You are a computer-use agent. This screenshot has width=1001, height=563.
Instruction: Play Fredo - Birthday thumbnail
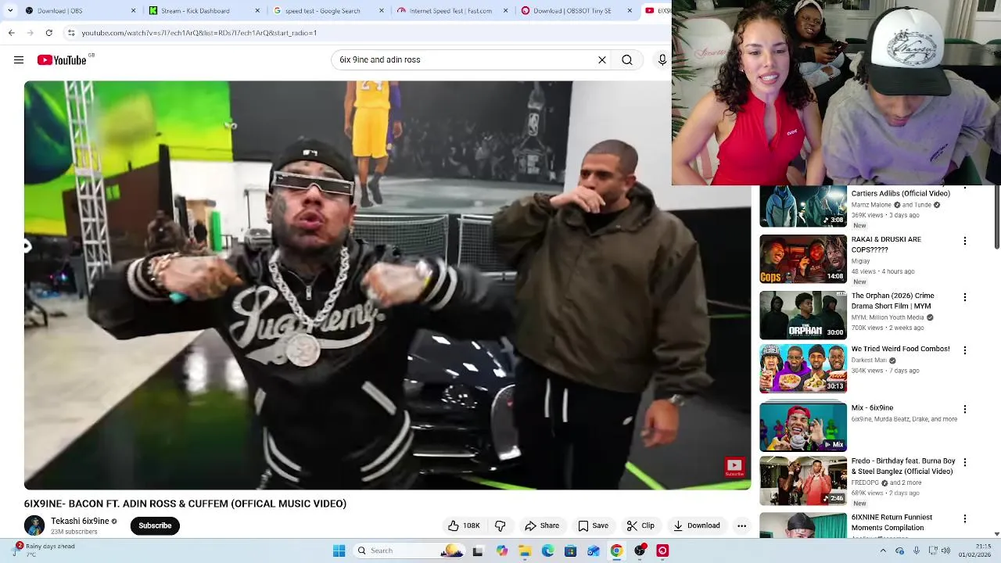[803, 480]
